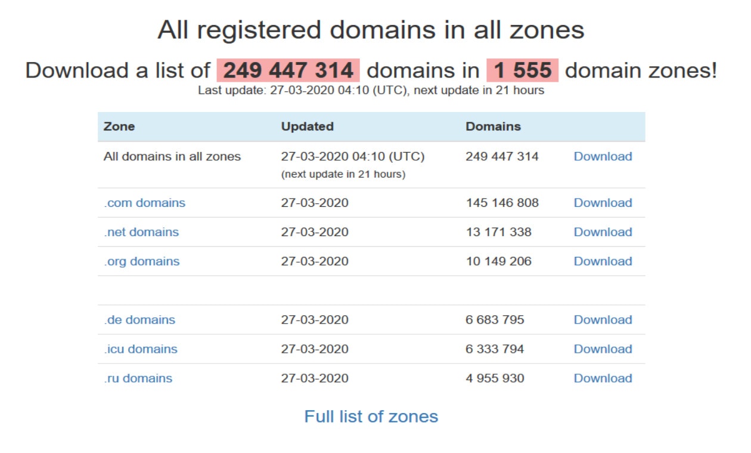Image resolution: width=751 pixels, height=453 pixels.
Task: Download the .de domains list
Action: click(x=603, y=319)
